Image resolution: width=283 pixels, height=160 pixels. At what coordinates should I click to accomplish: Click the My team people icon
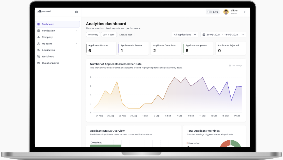[x=39, y=44]
